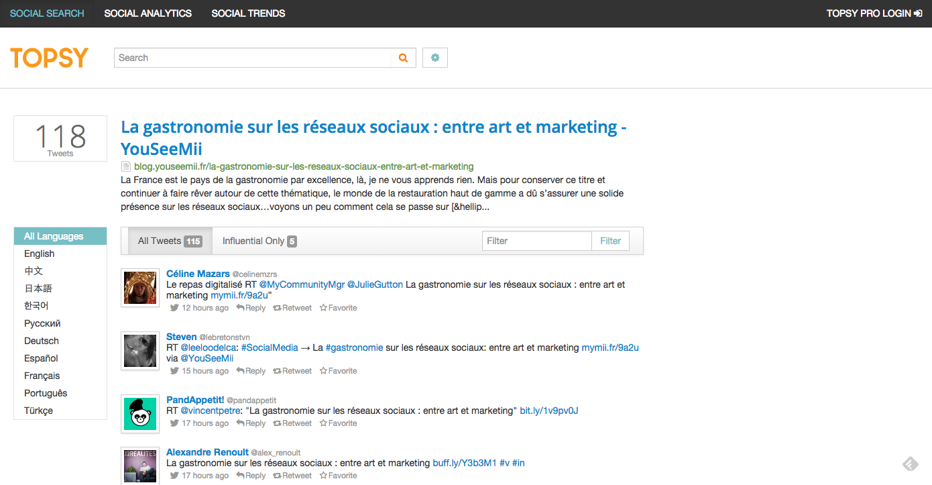Open PandAppetit! panda avatar
This screenshot has width=932, height=485.
140,414
